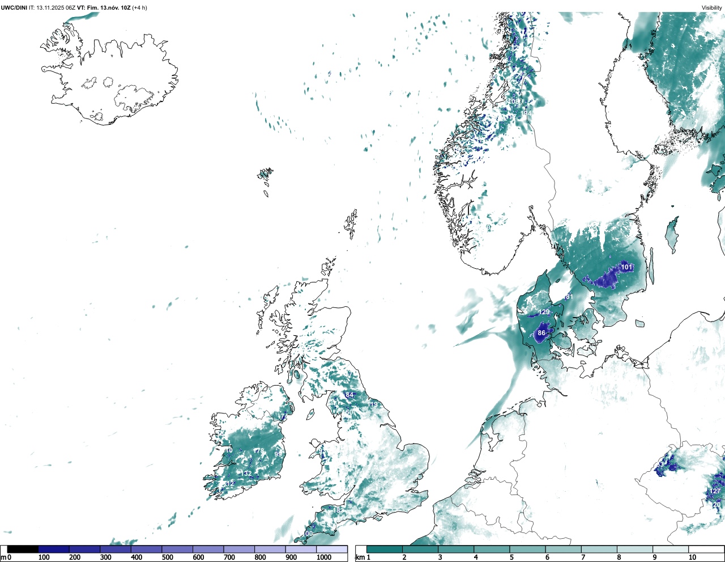The width and height of the screenshot is (725, 562).
Task: Click the dark teal 1–2 km legend swatch
Action: 385,549
